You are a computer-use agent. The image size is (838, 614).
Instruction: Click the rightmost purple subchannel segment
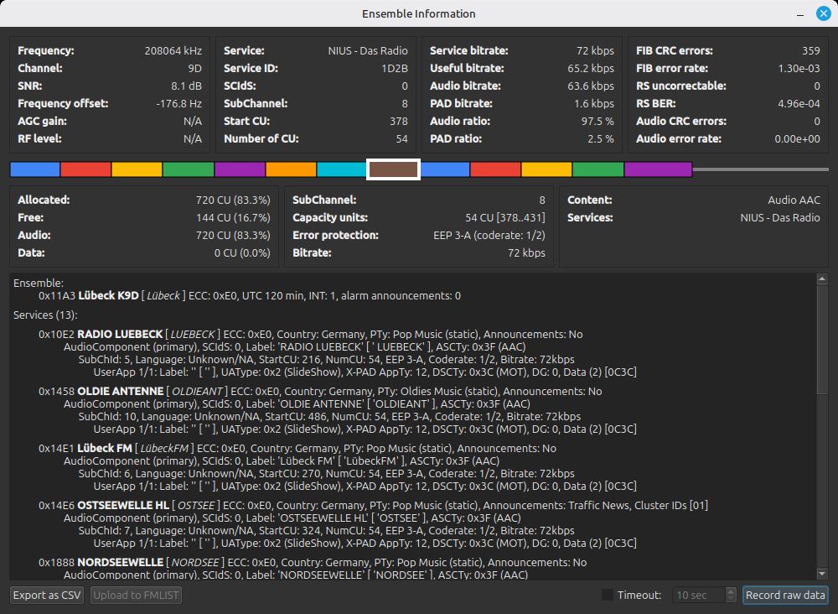coord(658,169)
